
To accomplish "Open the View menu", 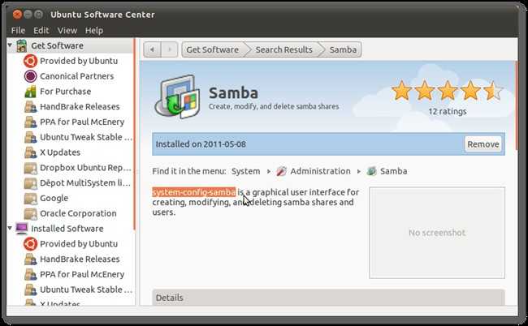I will pos(67,31).
